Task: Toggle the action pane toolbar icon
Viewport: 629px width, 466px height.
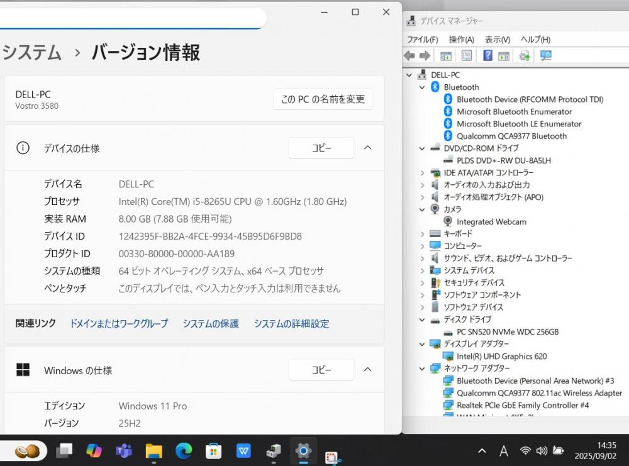Action: pyautogui.click(x=503, y=56)
